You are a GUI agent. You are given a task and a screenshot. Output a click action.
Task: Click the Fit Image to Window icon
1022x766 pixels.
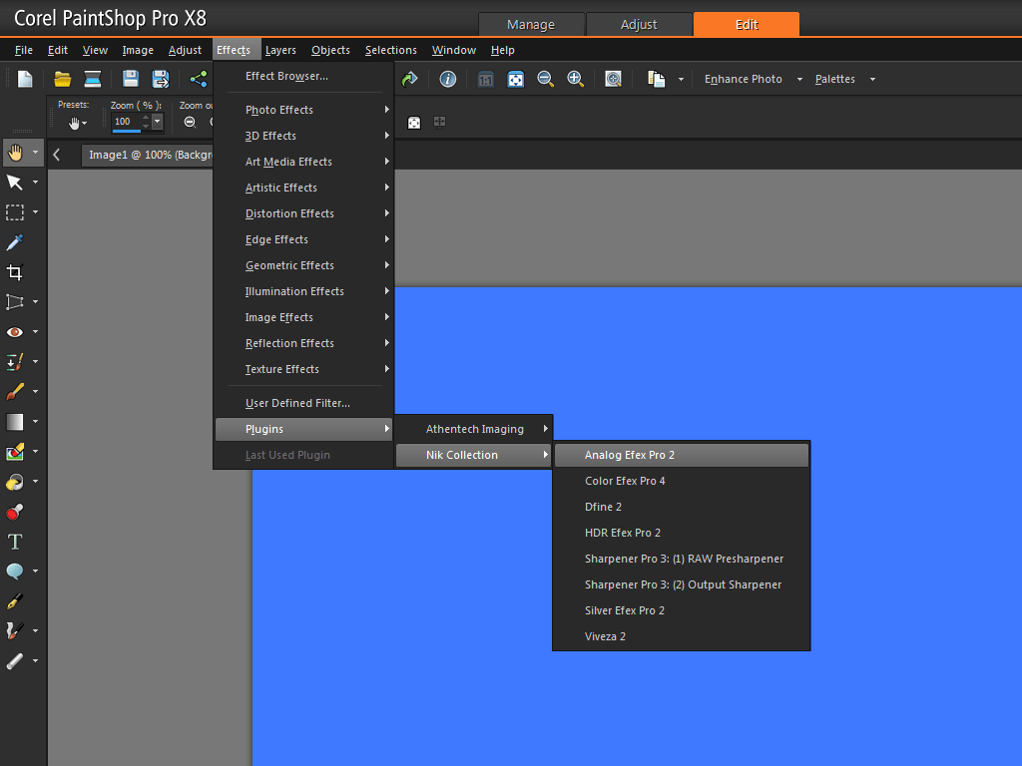pyautogui.click(x=516, y=79)
